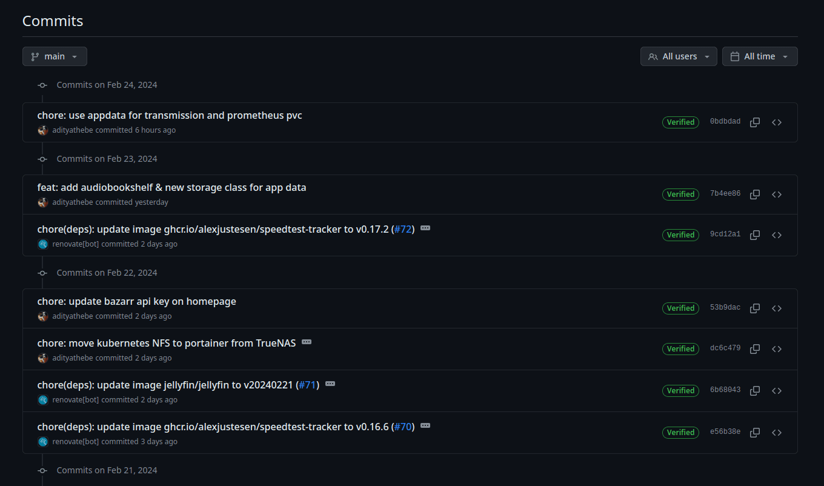This screenshot has height=486, width=824.
Task: Click renovate bot avatar on v0.17.2 commit
Action: (43, 244)
